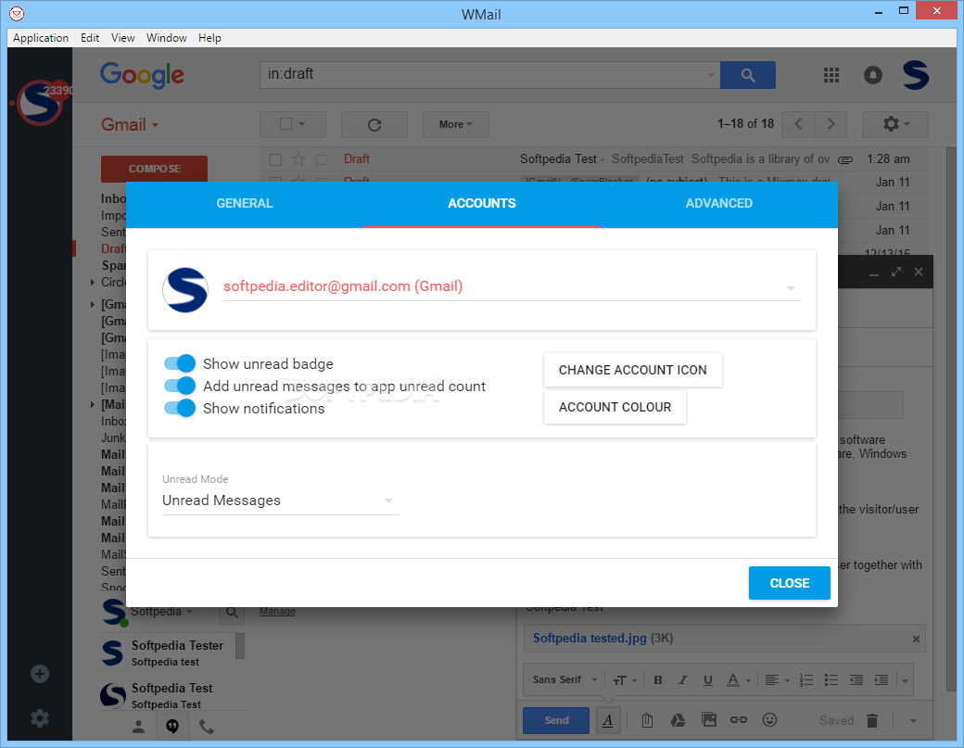Switch to the GENERAL settings tab
964x748 pixels.
click(245, 204)
